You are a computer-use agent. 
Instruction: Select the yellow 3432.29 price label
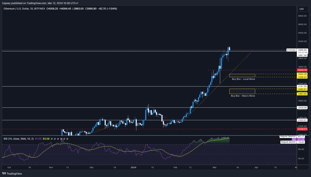pyautogui.click(x=302, y=74)
